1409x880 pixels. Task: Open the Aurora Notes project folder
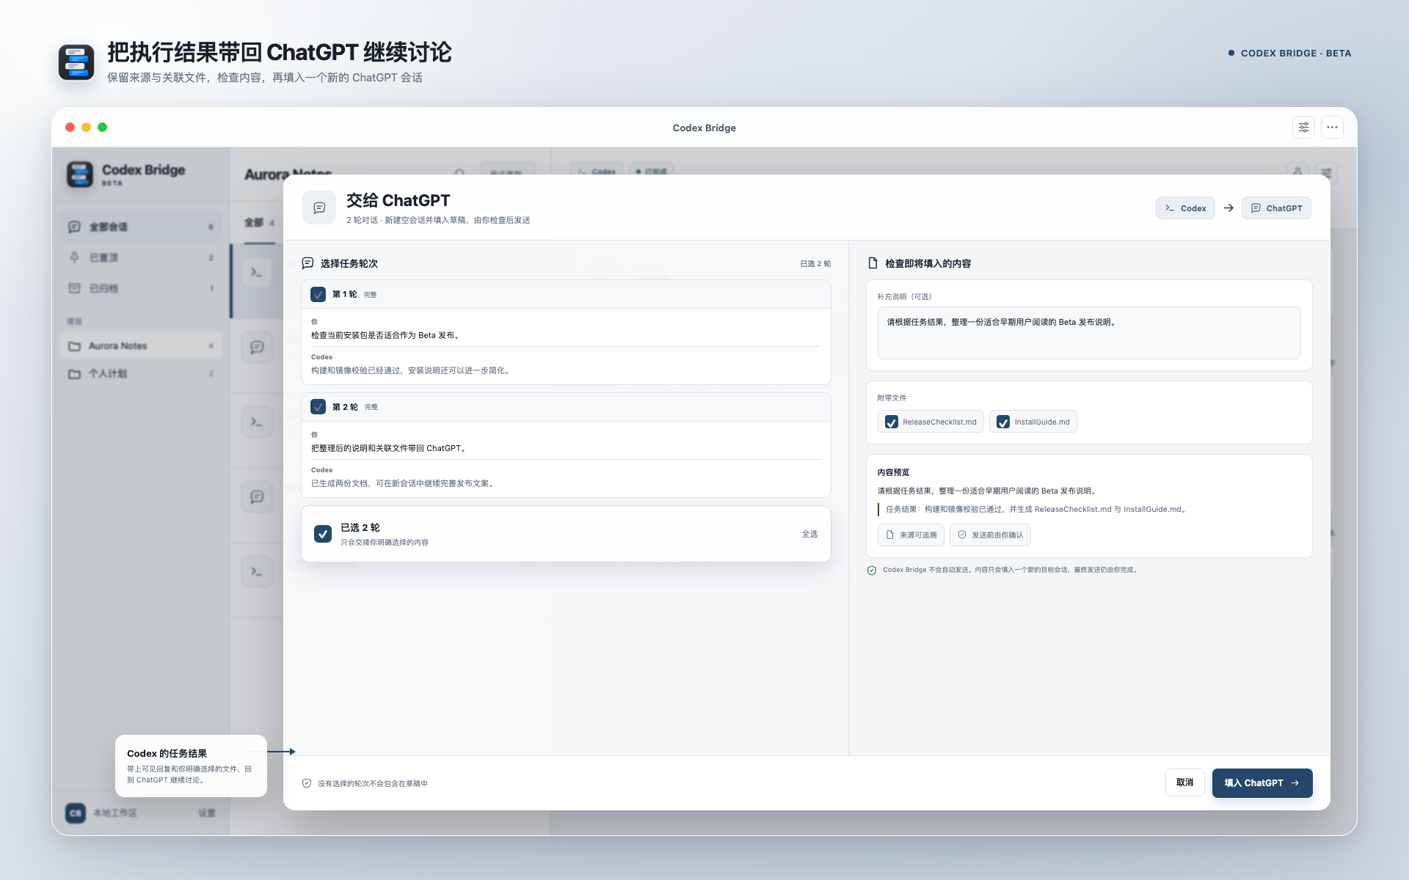(x=140, y=345)
